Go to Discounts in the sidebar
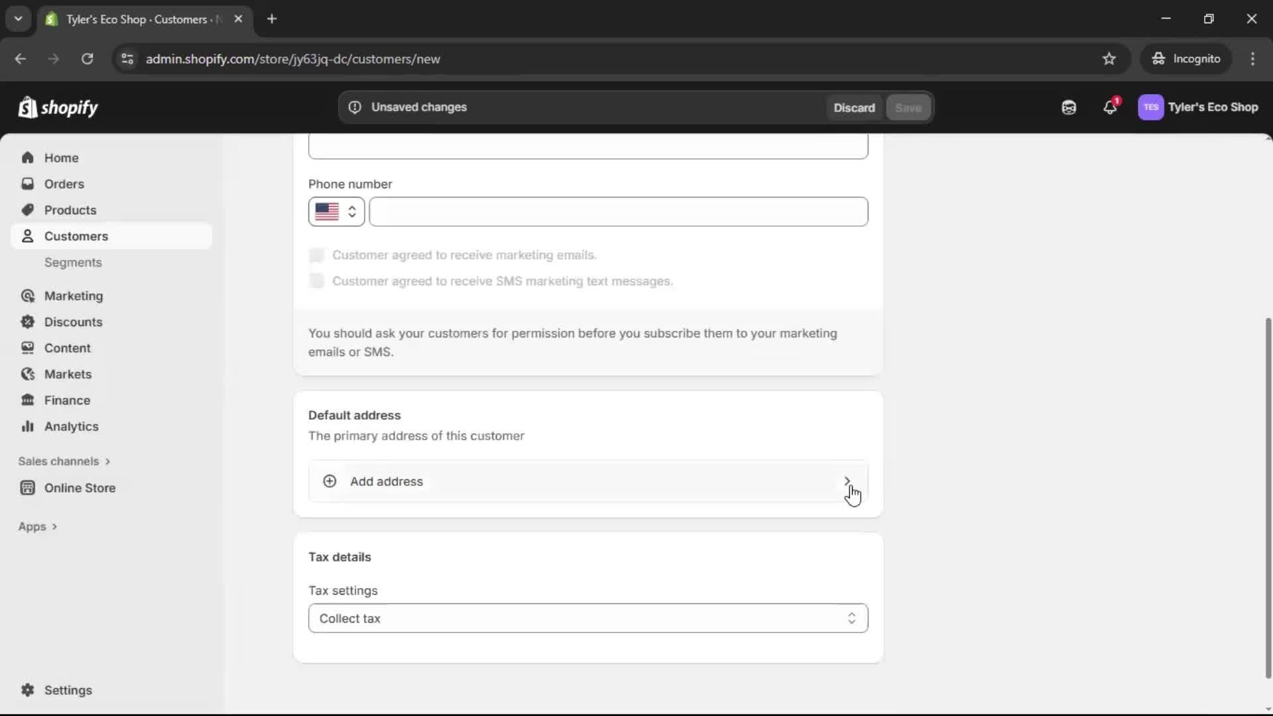Image resolution: width=1273 pixels, height=716 pixels. [x=73, y=322]
